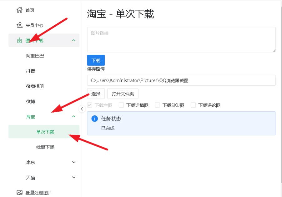Image resolution: width=282 pixels, height=197 pixels.
Task: Click the batch image processing picture icon
Action: 19,193
